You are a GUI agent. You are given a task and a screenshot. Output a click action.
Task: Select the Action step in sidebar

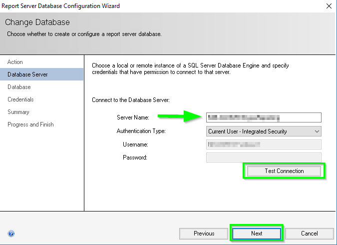point(15,62)
